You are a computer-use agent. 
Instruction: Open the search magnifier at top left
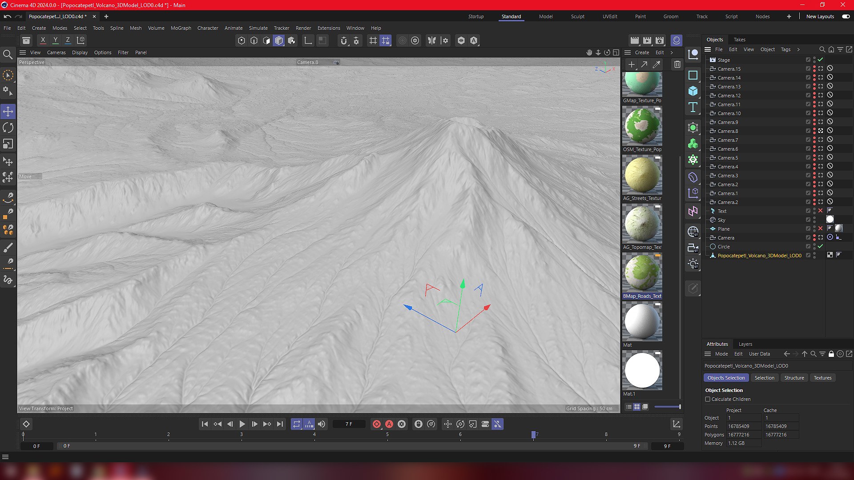tap(8, 55)
